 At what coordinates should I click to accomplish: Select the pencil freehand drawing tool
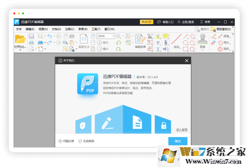pyautogui.click(x=213, y=36)
